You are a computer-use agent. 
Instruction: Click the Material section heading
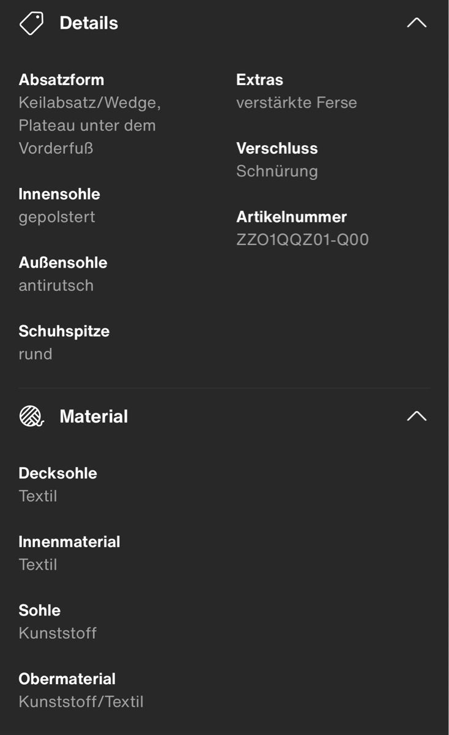pyautogui.click(x=94, y=417)
